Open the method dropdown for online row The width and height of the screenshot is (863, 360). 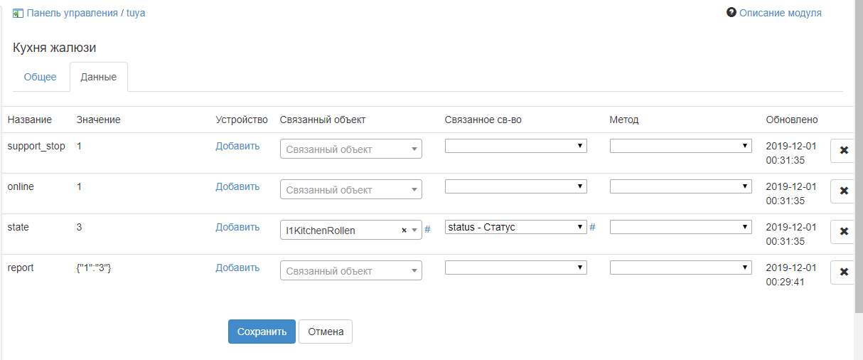coord(680,186)
